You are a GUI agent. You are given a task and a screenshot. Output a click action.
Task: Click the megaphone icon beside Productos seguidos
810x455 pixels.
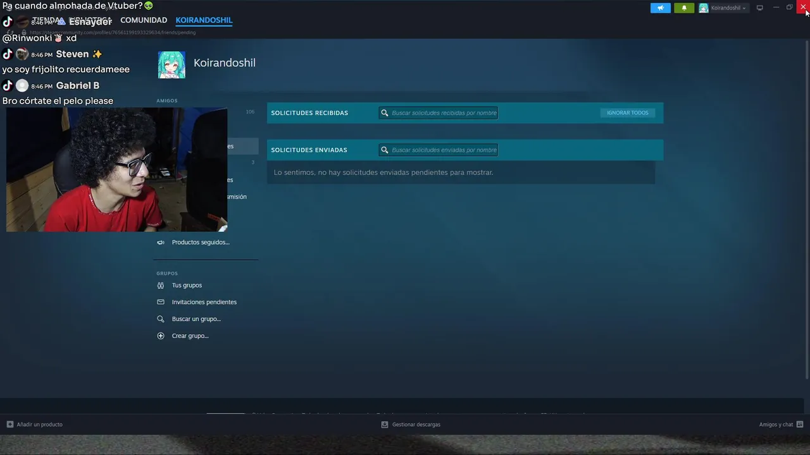click(161, 243)
